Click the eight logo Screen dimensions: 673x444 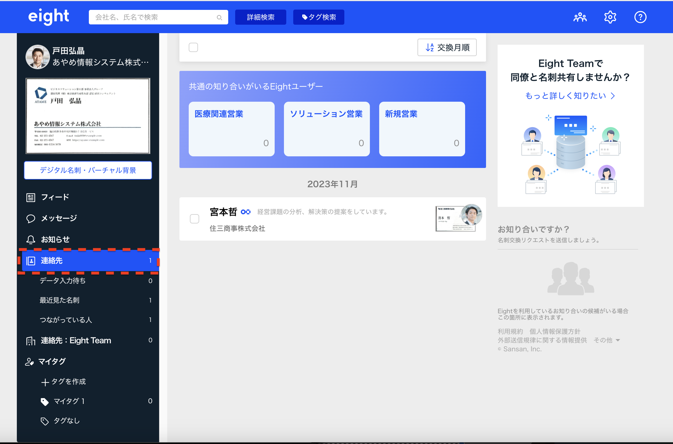coord(48,17)
